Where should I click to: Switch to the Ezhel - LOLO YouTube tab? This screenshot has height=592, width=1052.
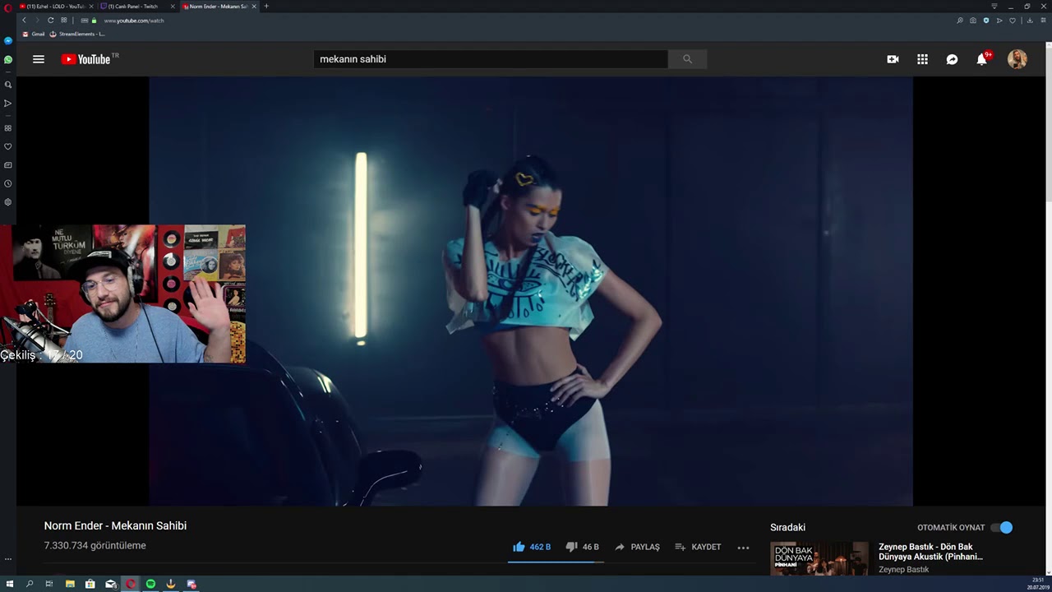click(x=56, y=7)
